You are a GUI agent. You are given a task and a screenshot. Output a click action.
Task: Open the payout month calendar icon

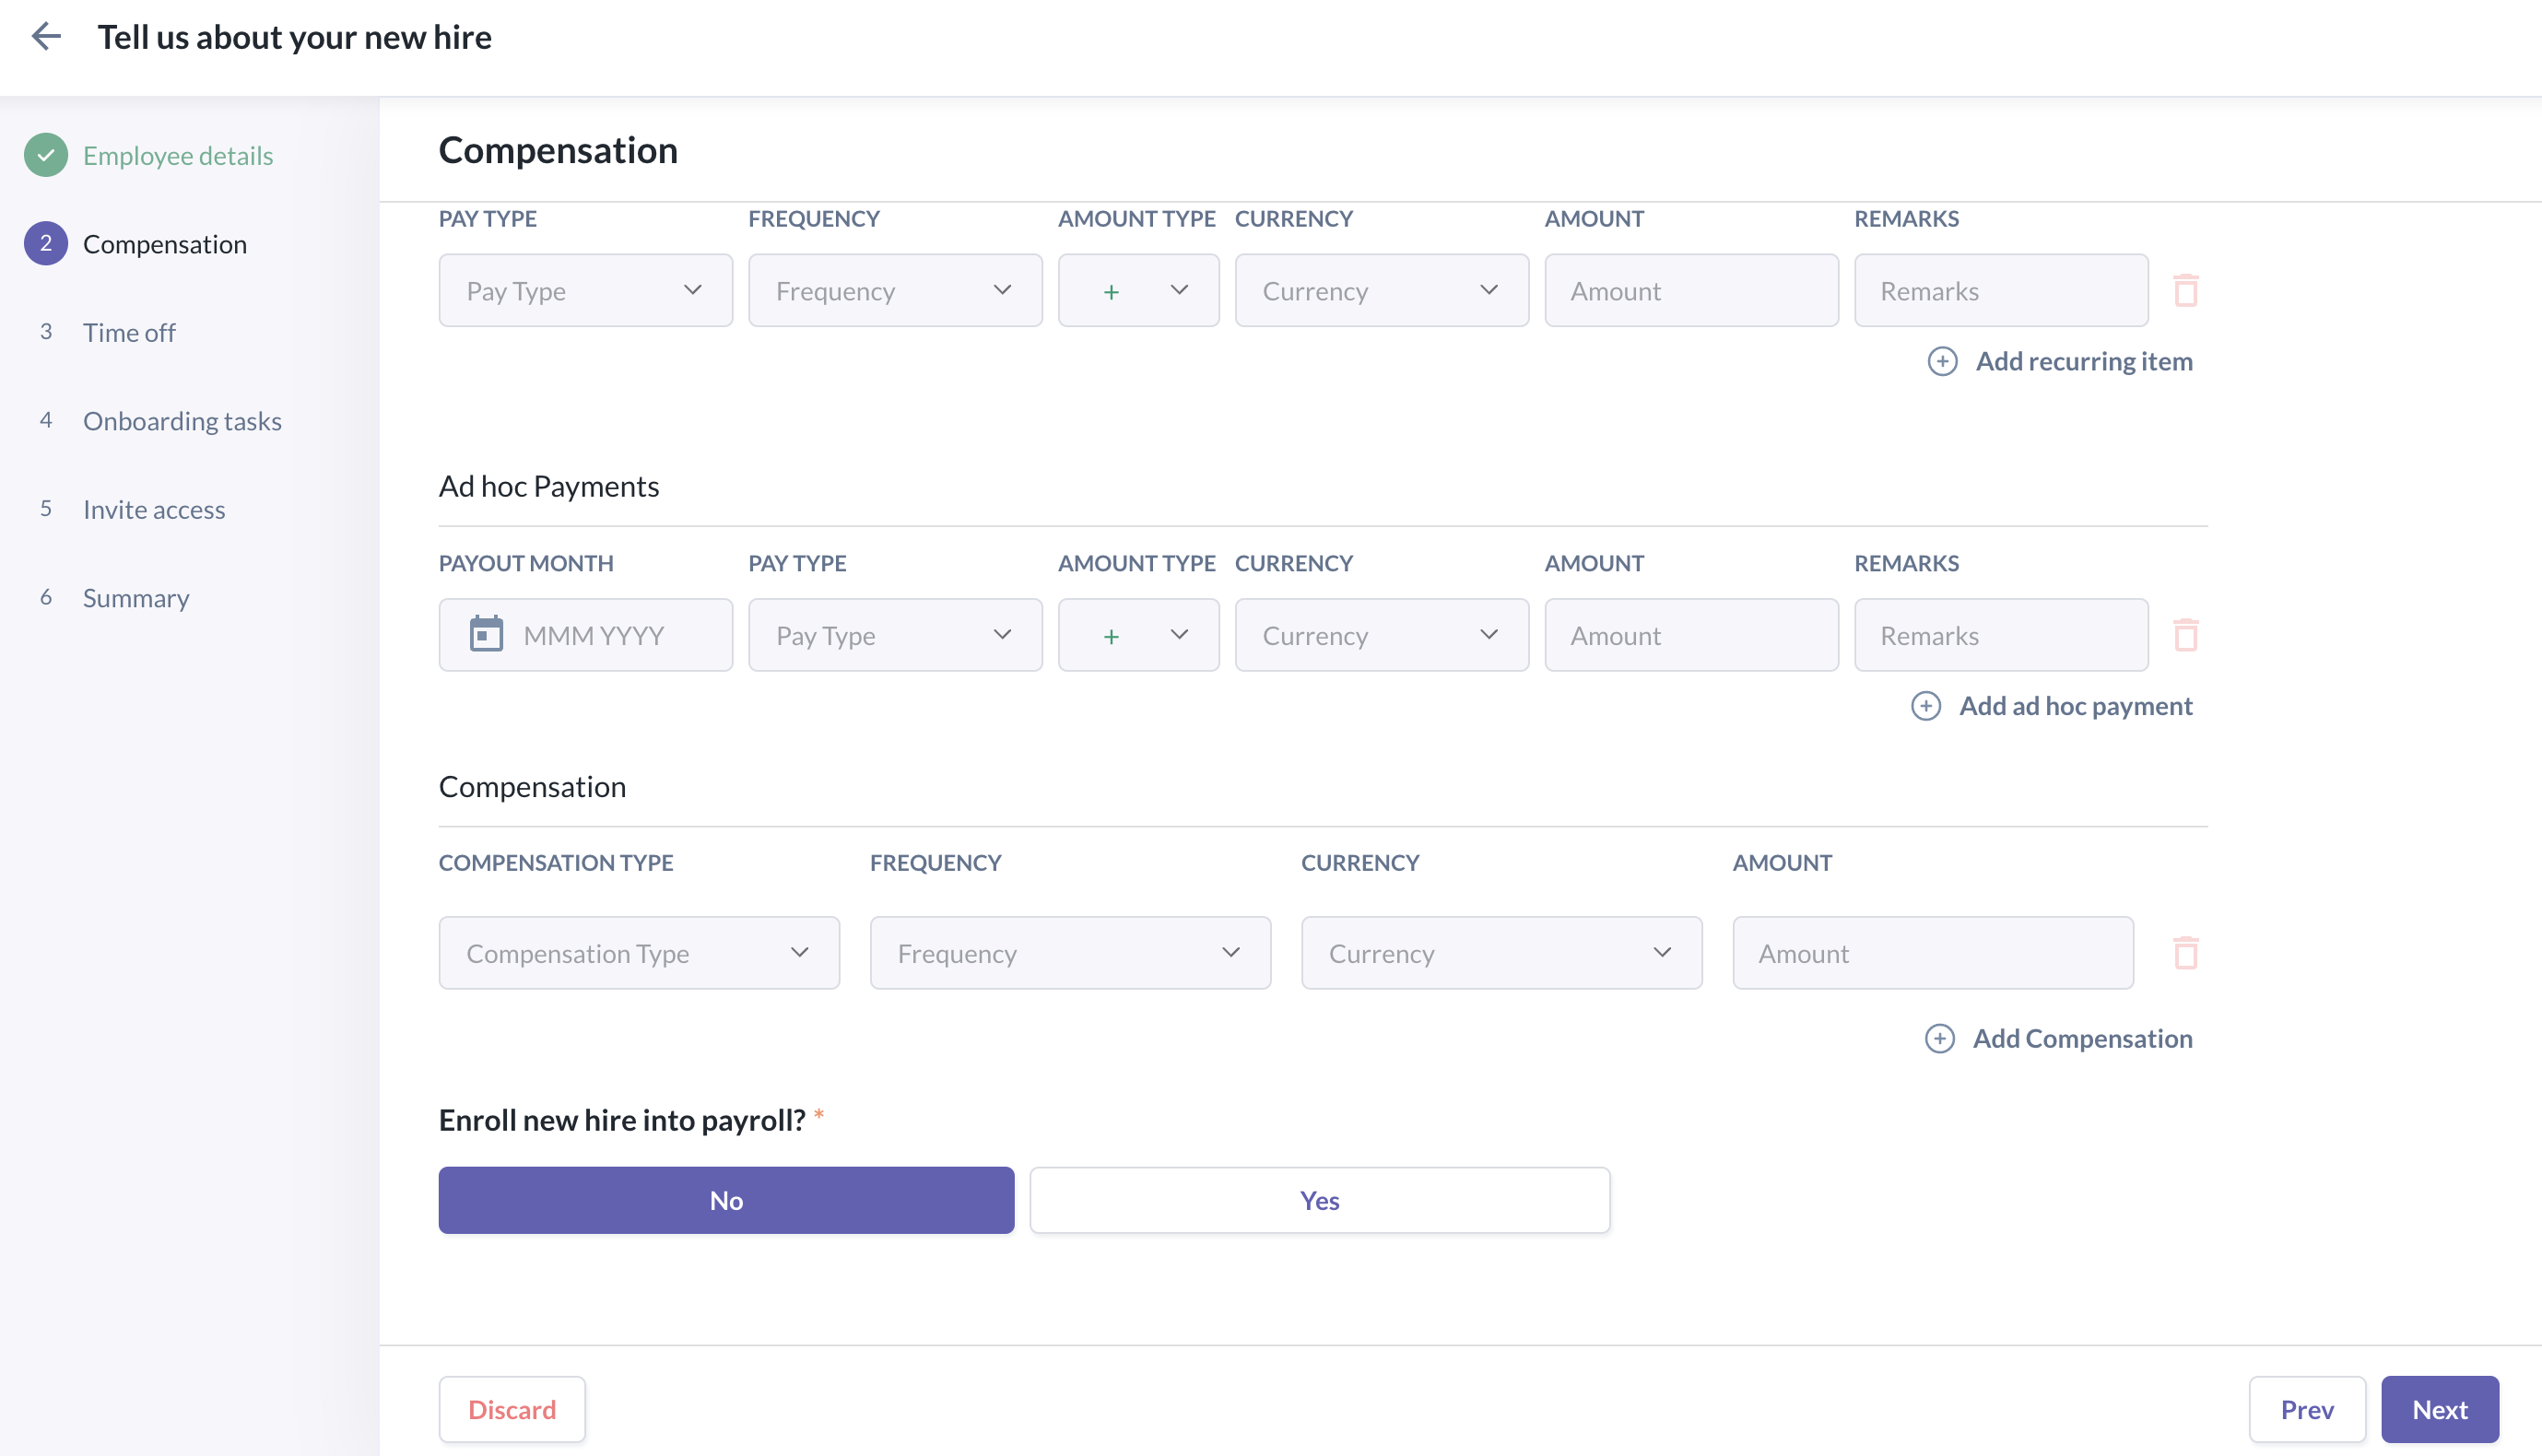click(486, 635)
